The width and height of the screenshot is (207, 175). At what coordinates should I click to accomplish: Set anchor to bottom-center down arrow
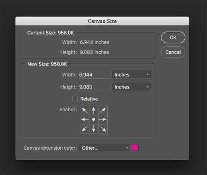point(94,129)
